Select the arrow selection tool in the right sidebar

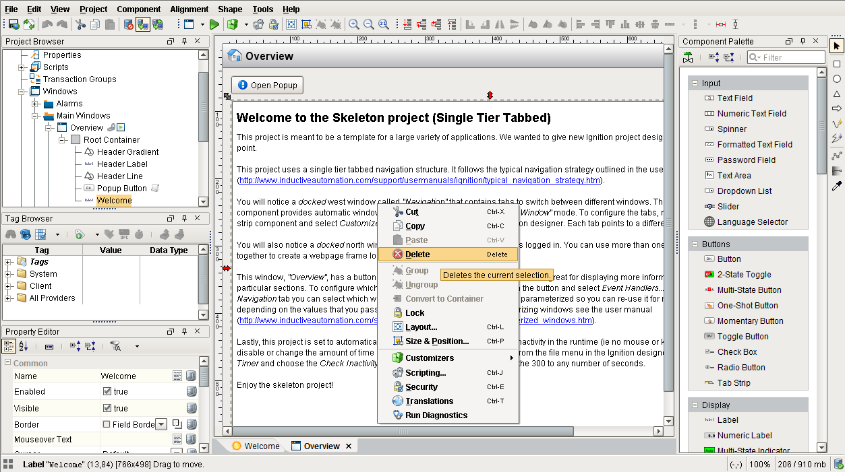pyautogui.click(x=836, y=46)
